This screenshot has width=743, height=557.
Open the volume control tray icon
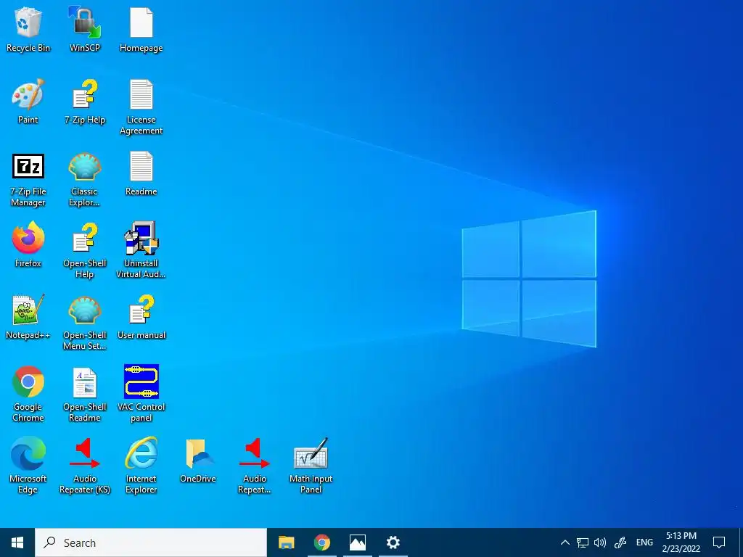600,542
